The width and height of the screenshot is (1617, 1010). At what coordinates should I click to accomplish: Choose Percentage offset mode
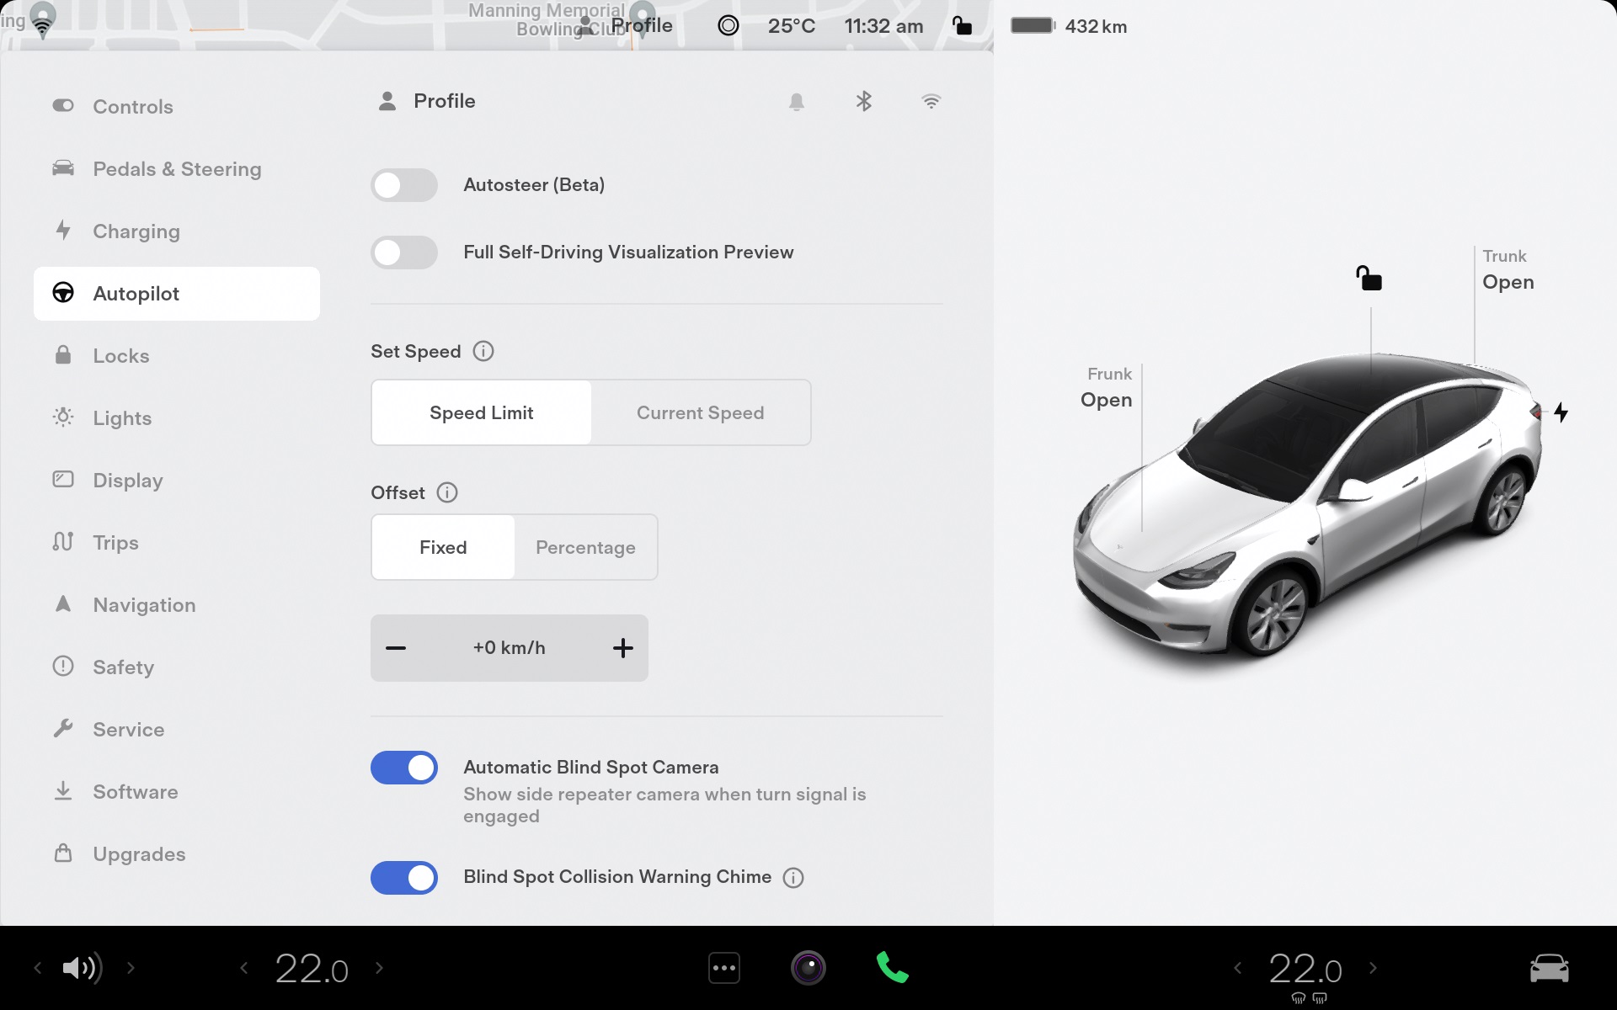(x=585, y=547)
